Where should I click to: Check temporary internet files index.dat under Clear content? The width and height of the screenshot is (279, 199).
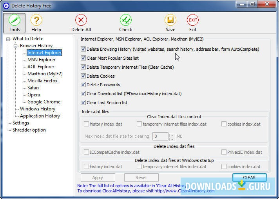[x=139, y=124]
